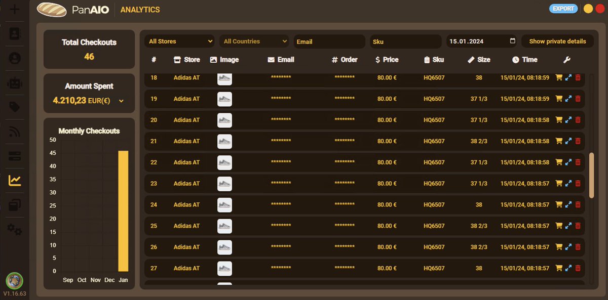Open the All Countries dropdown
The width and height of the screenshot is (608, 300).
click(x=254, y=41)
